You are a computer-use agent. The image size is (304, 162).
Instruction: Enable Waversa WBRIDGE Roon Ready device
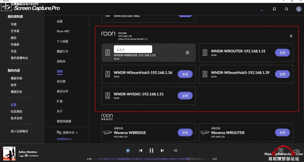point(185,133)
